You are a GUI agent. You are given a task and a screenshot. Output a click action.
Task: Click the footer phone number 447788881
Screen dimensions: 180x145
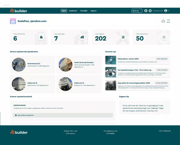tap(110, 134)
